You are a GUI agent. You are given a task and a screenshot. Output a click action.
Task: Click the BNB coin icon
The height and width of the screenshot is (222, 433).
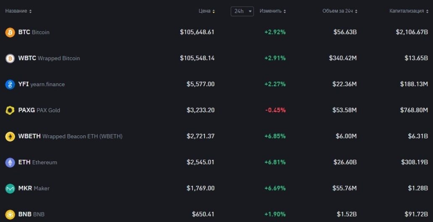10,214
